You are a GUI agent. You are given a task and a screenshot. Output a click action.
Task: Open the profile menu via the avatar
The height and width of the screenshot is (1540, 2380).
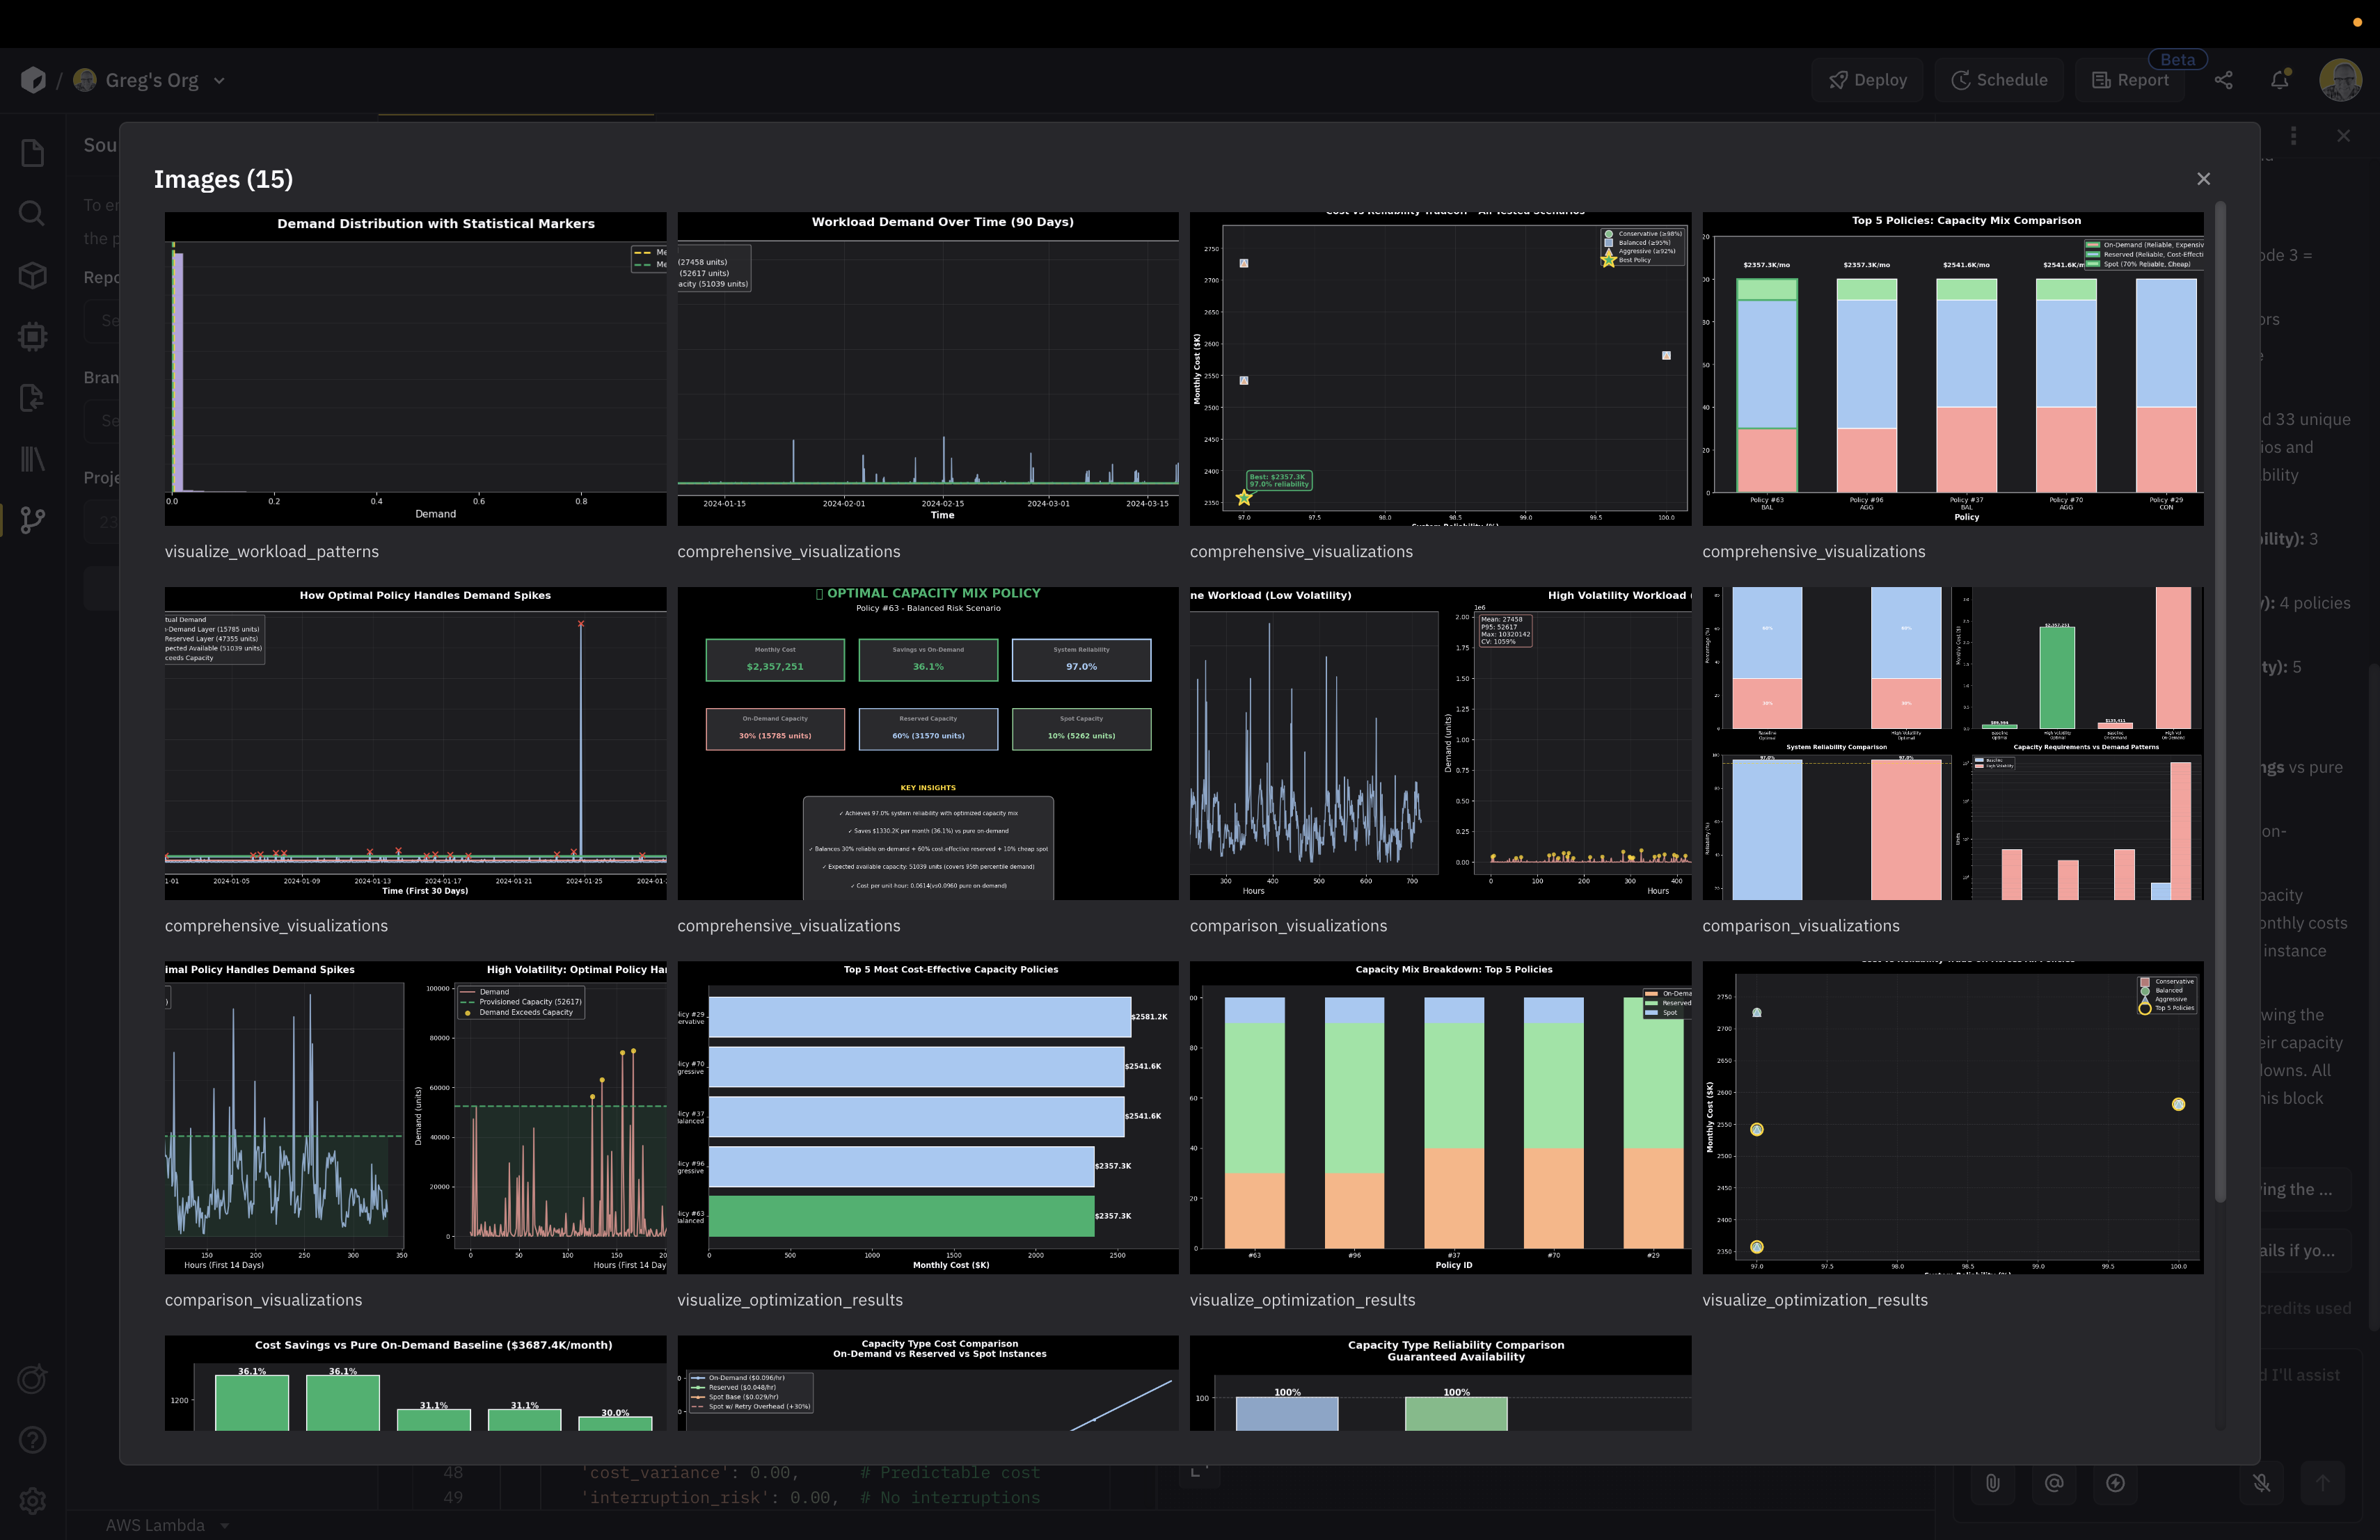tap(2340, 80)
